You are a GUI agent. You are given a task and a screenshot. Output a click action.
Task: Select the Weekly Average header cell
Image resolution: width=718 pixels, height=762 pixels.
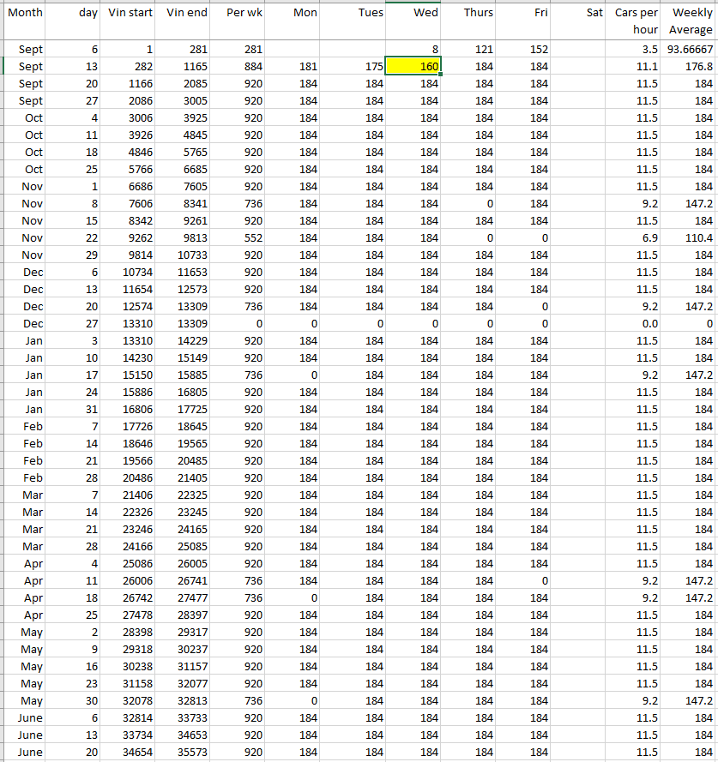[691, 21]
